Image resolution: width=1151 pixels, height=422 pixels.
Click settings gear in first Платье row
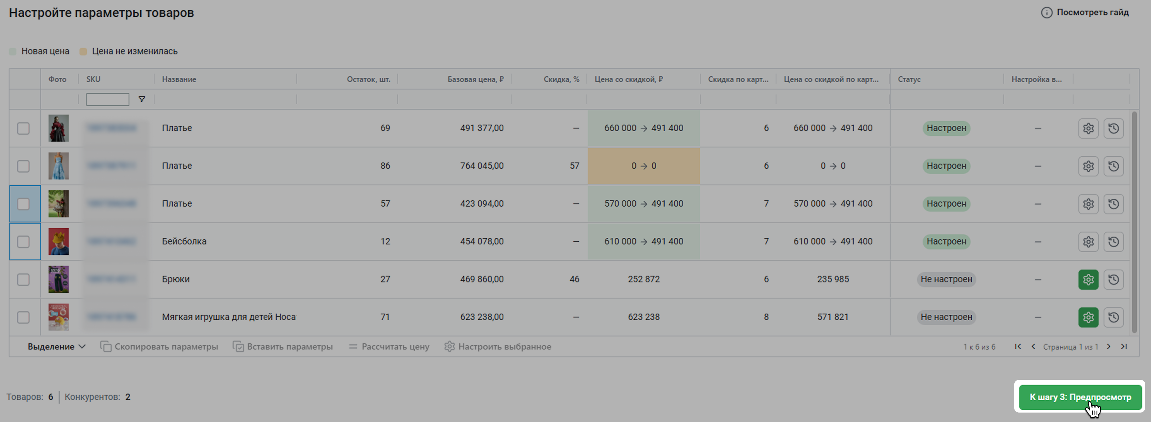(1088, 128)
